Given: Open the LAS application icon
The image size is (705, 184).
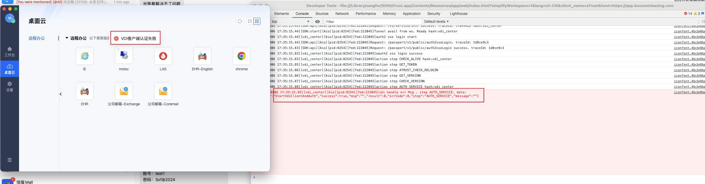Looking at the screenshot, I should pyautogui.click(x=163, y=56).
